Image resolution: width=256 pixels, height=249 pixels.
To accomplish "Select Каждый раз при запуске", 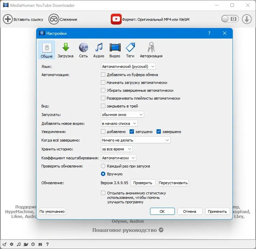I will click(103, 166).
